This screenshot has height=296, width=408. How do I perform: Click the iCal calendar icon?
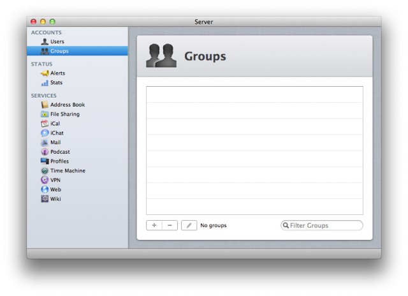point(45,123)
